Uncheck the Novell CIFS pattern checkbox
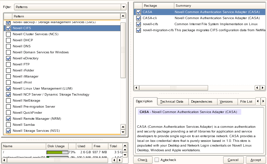 (8, 28)
